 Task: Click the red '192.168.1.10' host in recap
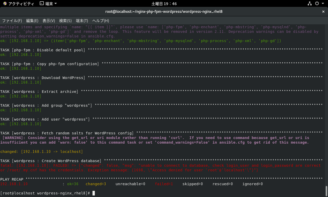tap(14, 184)
